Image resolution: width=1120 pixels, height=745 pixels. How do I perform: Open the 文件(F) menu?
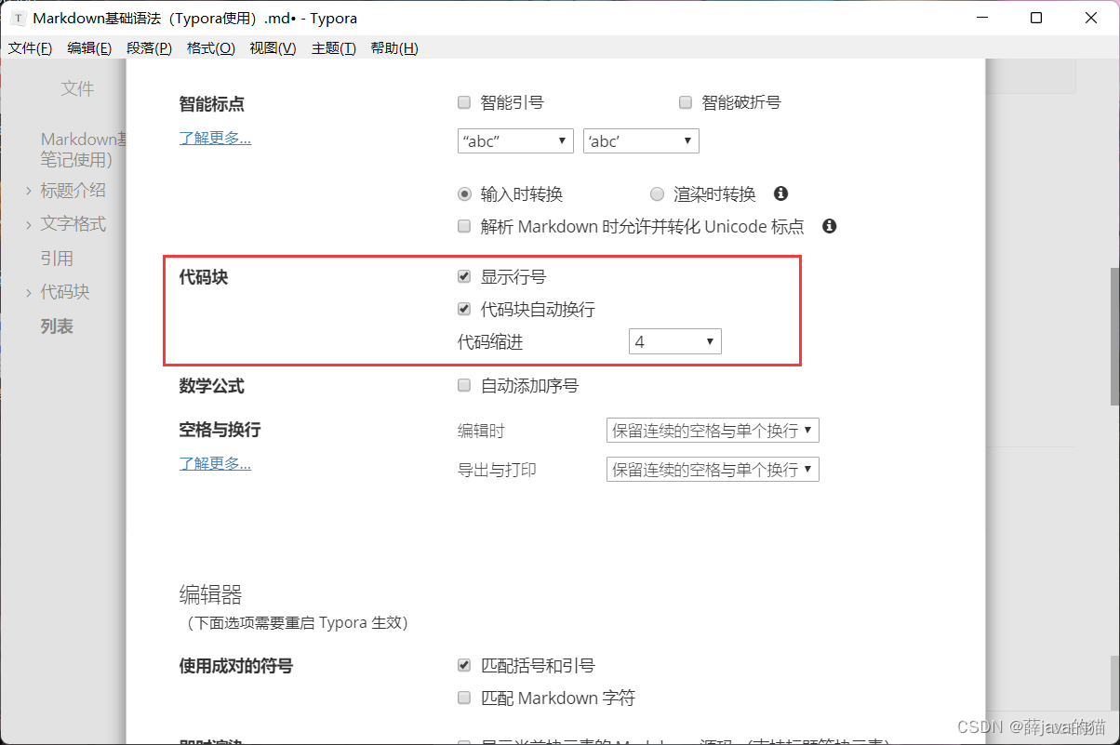point(31,48)
